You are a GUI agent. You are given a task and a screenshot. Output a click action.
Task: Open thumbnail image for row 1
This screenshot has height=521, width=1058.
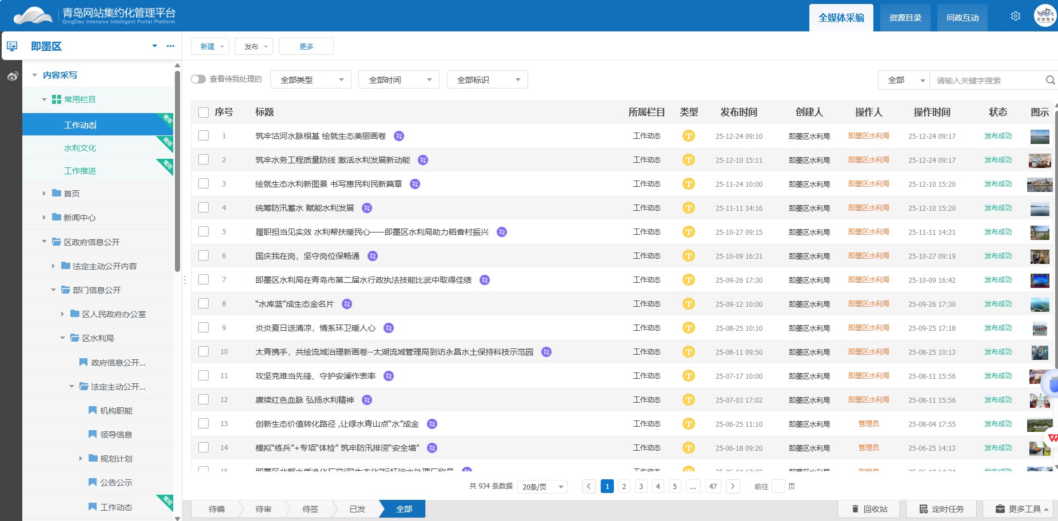click(1040, 136)
